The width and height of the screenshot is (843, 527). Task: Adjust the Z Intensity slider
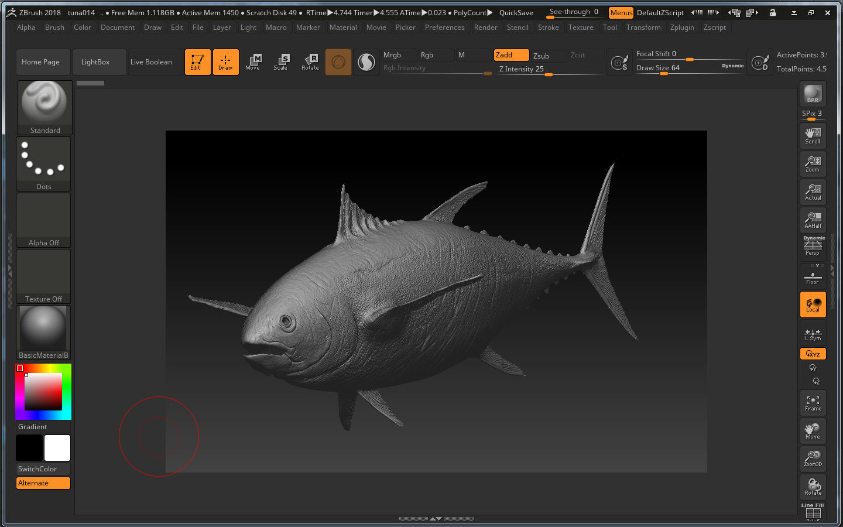click(x=549, y=69)
